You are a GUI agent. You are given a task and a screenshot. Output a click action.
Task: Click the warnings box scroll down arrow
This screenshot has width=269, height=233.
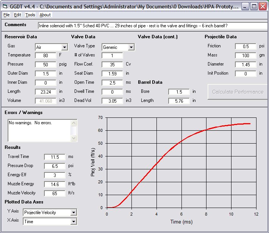click(x=74, y=138)
